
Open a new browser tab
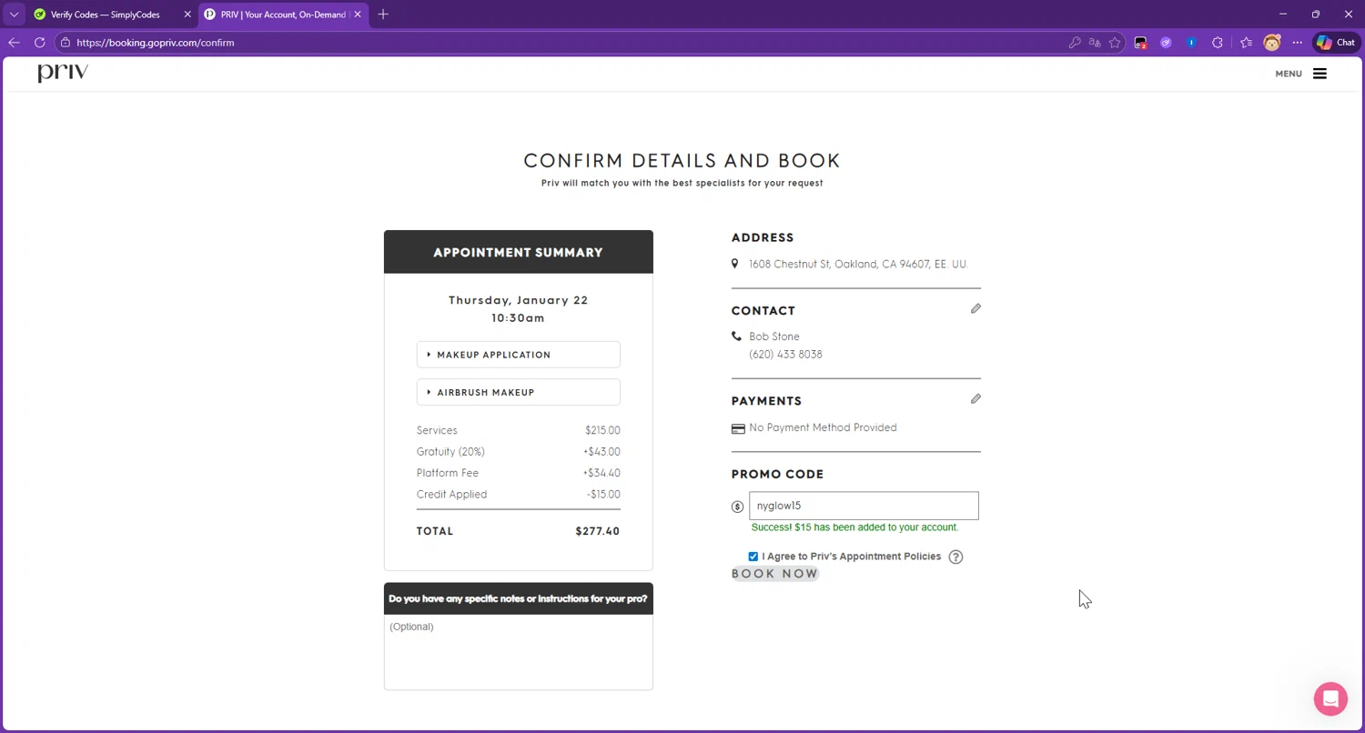point(383,15)
